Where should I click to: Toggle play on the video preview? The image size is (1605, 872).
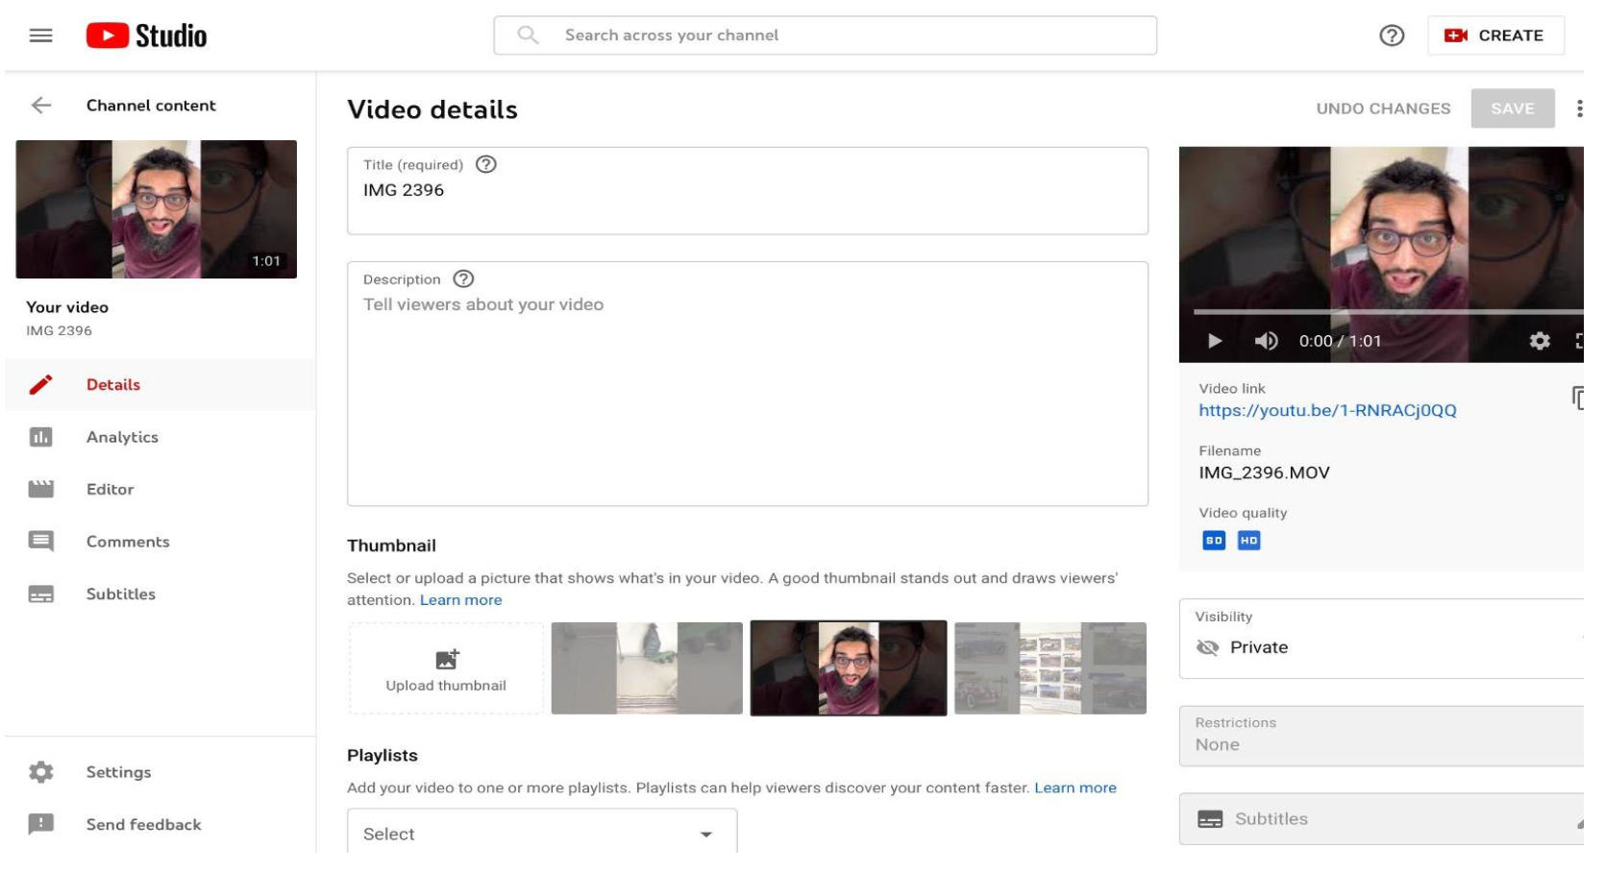(x=1215, y=339)
